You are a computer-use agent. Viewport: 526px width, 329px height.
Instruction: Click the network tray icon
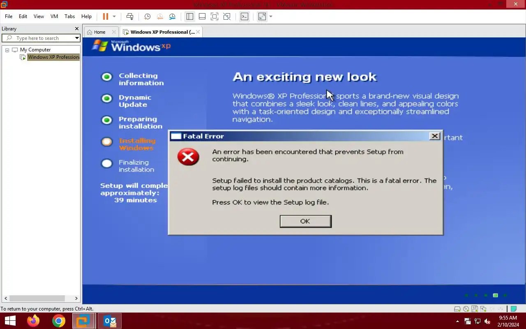(x=478, y=321)
